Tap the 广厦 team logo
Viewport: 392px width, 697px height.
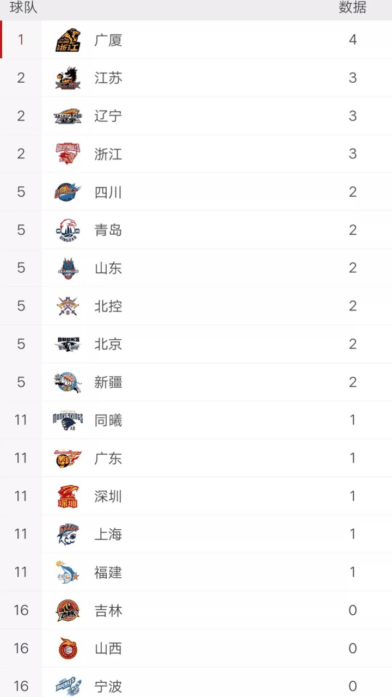(x=68, y=40)
